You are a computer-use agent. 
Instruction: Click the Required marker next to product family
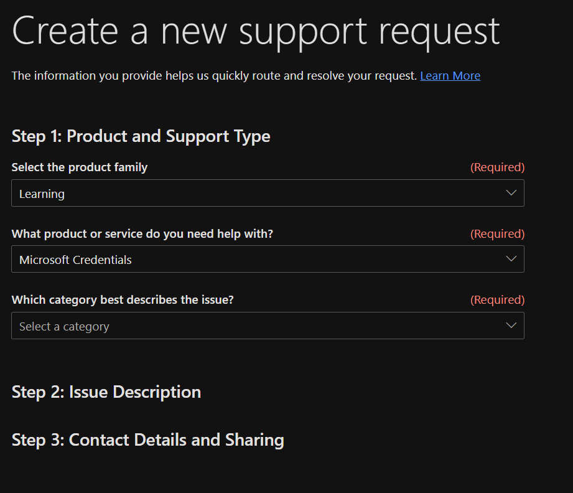tap(497, 167)
